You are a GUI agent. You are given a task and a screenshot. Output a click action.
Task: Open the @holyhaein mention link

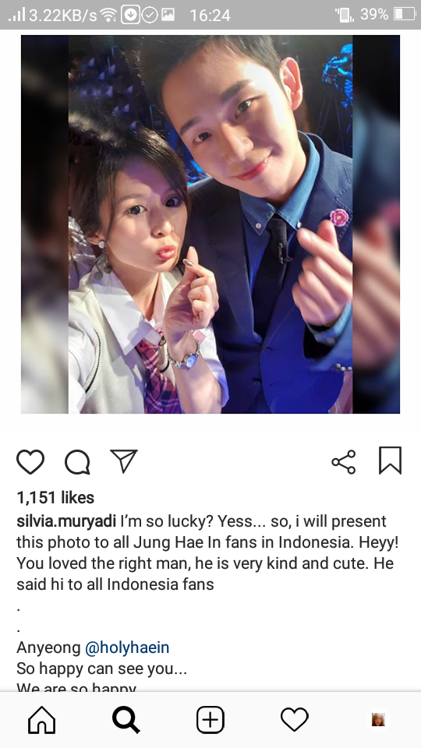pyautogui.click(x=127, y=647)
